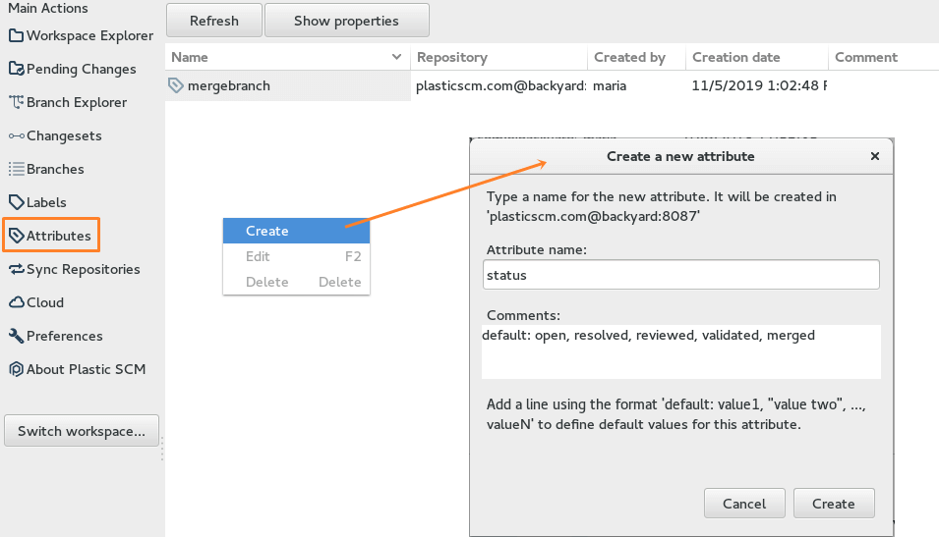Click the Show properties button
Image resolution: width=939 pixels, height=537 pixels.
(346, 21)
